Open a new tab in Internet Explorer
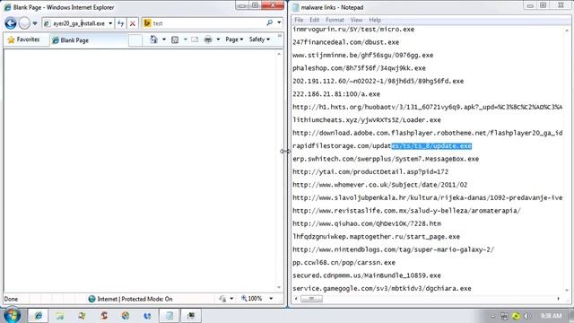 click(135, 40)
